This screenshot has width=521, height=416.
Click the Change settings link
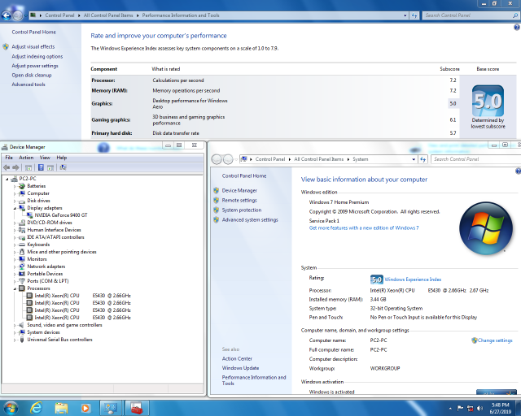(494, 340)
